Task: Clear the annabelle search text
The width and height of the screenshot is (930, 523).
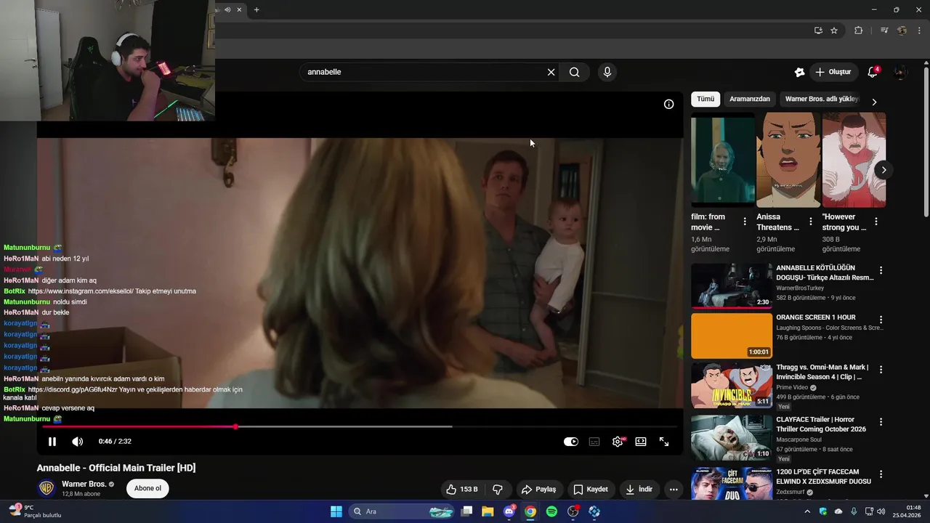Action: 551,72
